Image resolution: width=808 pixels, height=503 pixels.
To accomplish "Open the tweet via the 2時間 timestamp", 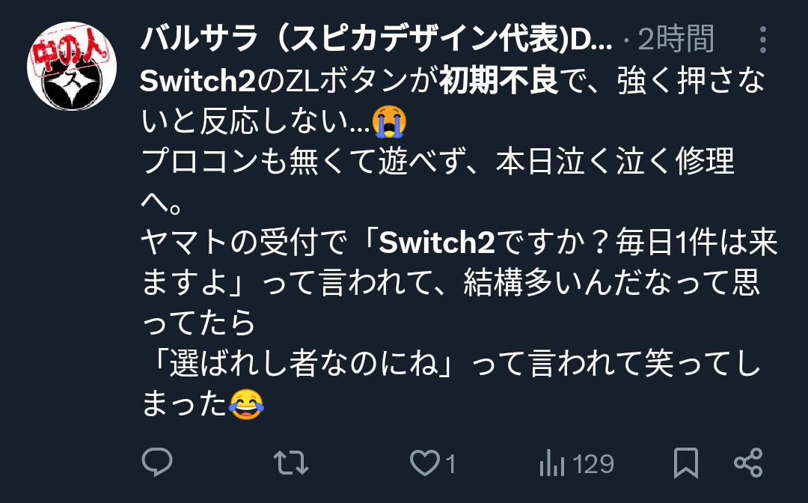I will point(676,39).
